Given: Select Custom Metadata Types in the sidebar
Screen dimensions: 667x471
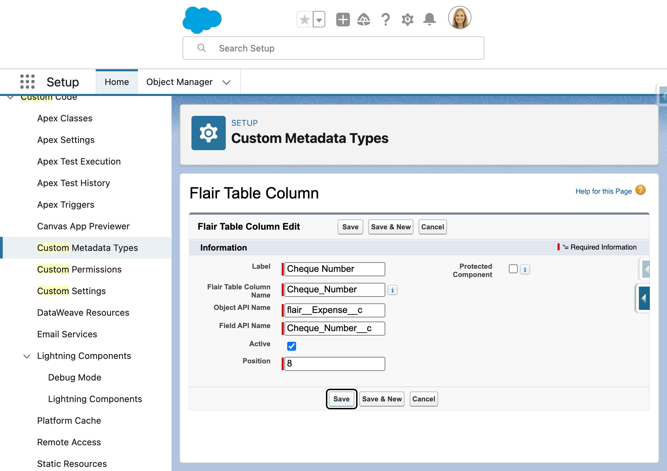Looking at the screenshot, I should pyautogui.click(x=87, y=248).
